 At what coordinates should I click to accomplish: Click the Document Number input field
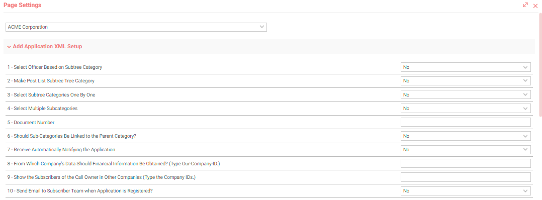[x=466, y=122]
